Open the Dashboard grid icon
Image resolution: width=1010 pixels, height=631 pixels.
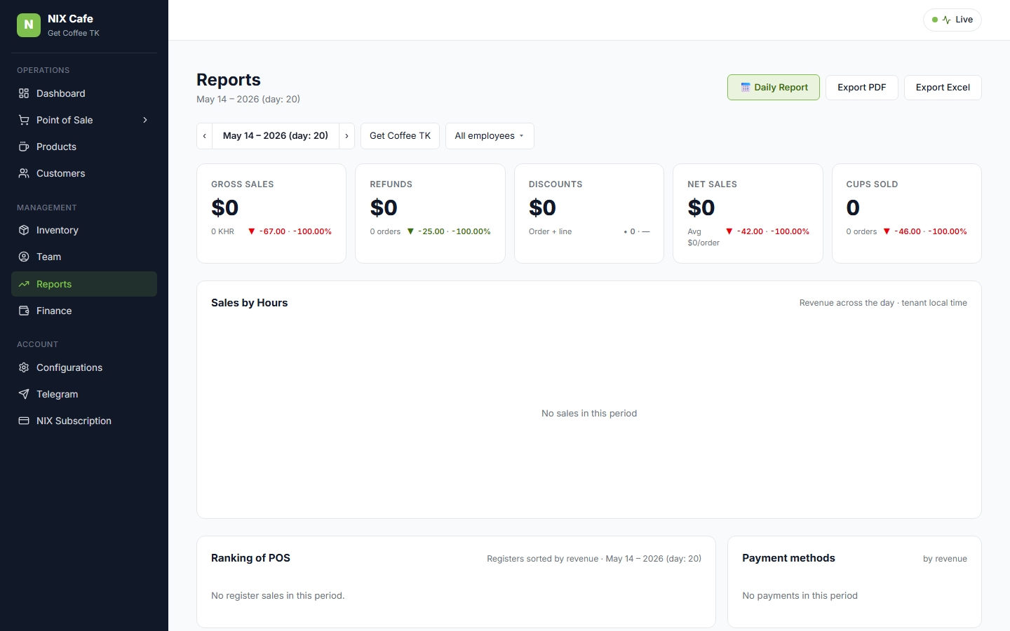coord(24,93)
